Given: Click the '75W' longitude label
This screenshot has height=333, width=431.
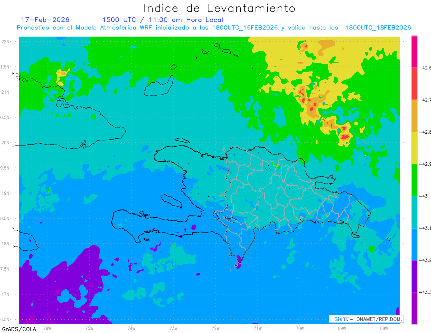Looking at the screenshot, I should (x=89, y=328).
